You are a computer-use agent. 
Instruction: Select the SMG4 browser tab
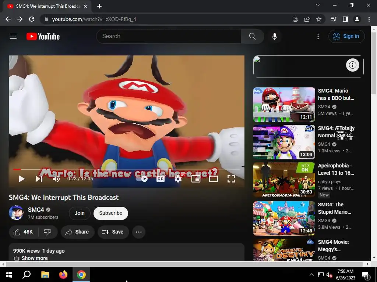point(47,6)
